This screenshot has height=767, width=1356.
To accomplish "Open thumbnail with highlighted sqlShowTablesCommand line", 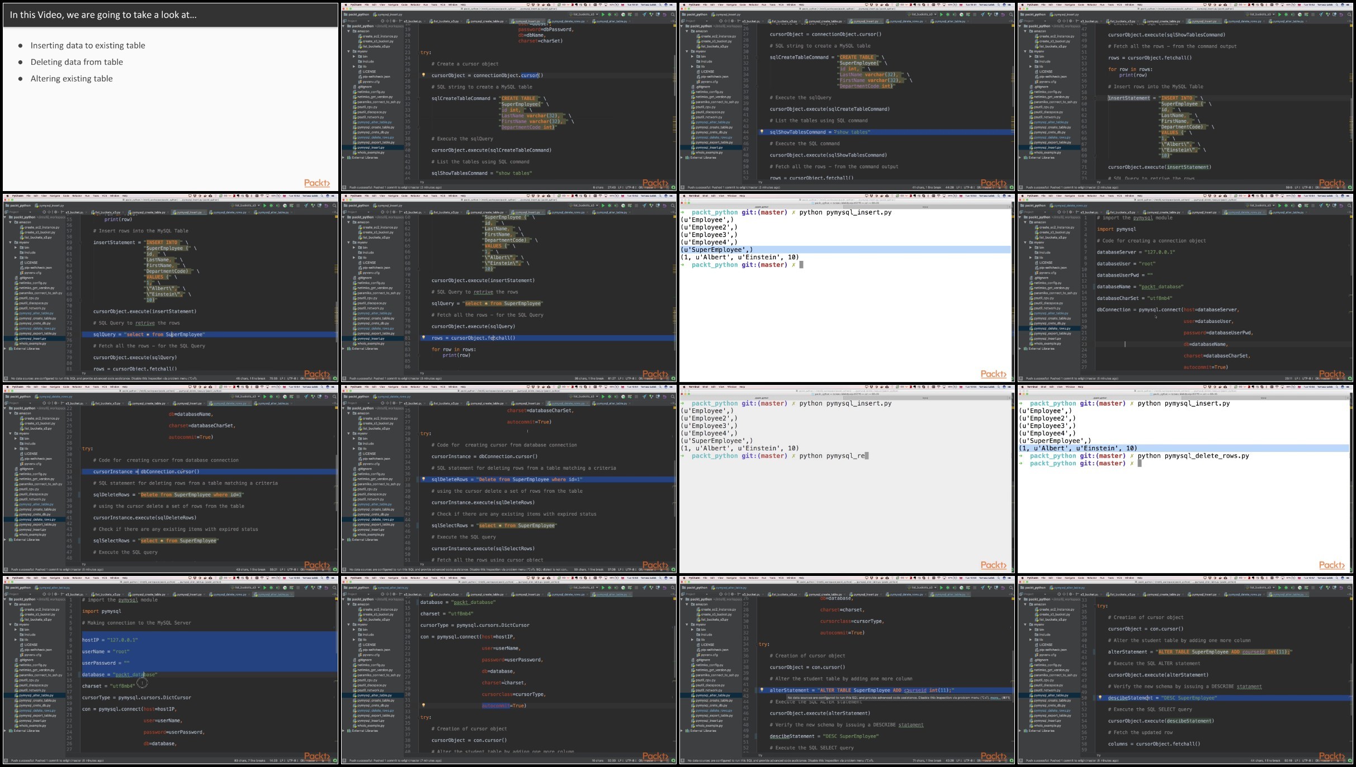I will [x=847, y=97].
